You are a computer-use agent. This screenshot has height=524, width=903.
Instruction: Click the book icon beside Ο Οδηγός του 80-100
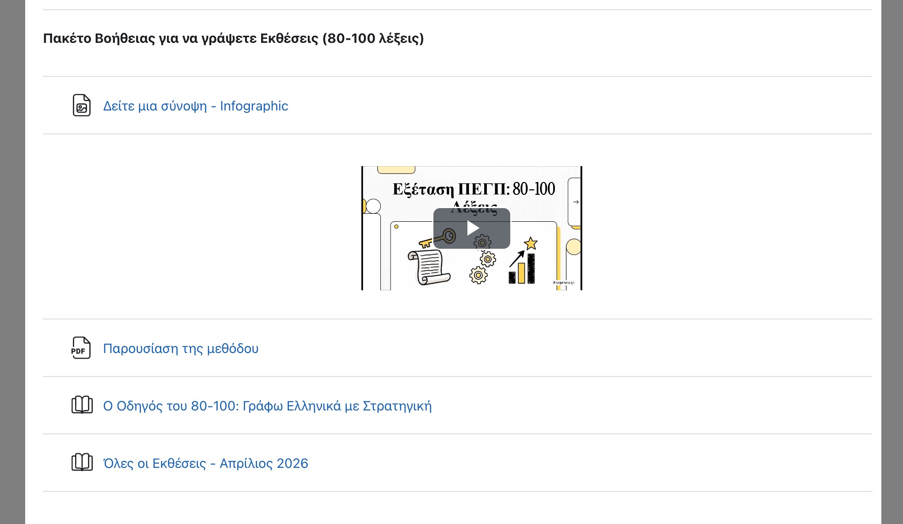(82, 405)
